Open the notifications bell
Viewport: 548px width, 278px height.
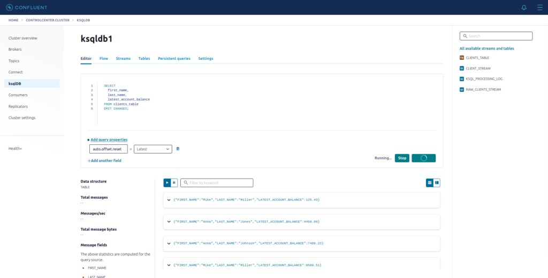524,7
